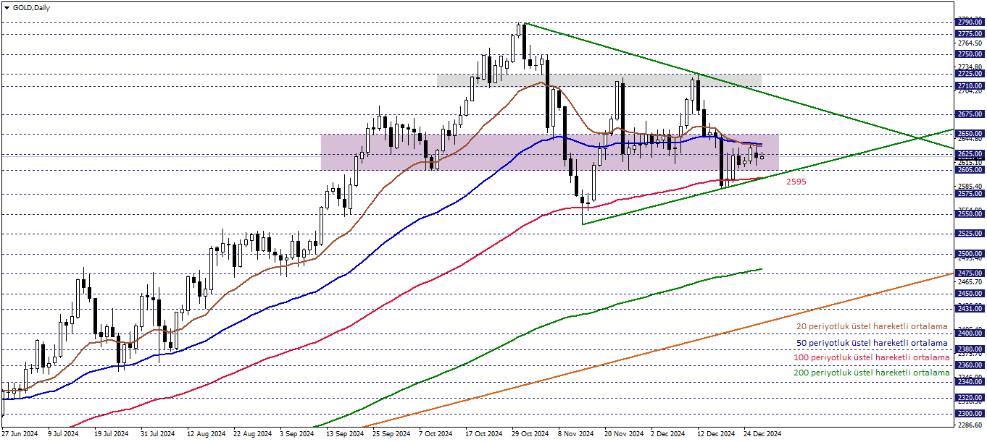Click the 22 Aug 2024 date label

click(x=251, y=434)
